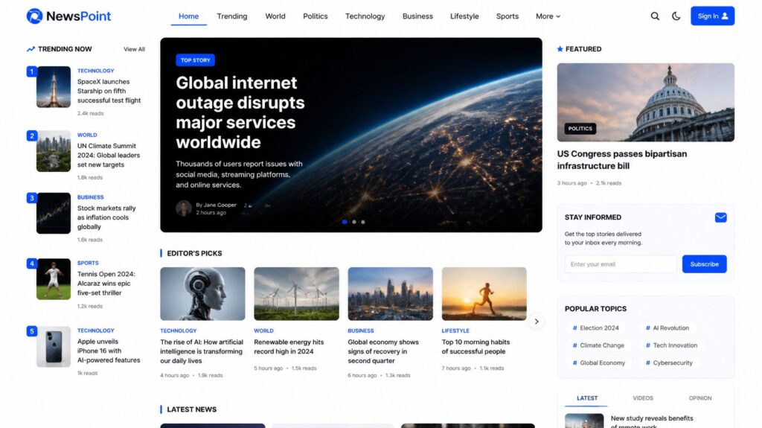Open New study reveals benefits article

[652, 421]
